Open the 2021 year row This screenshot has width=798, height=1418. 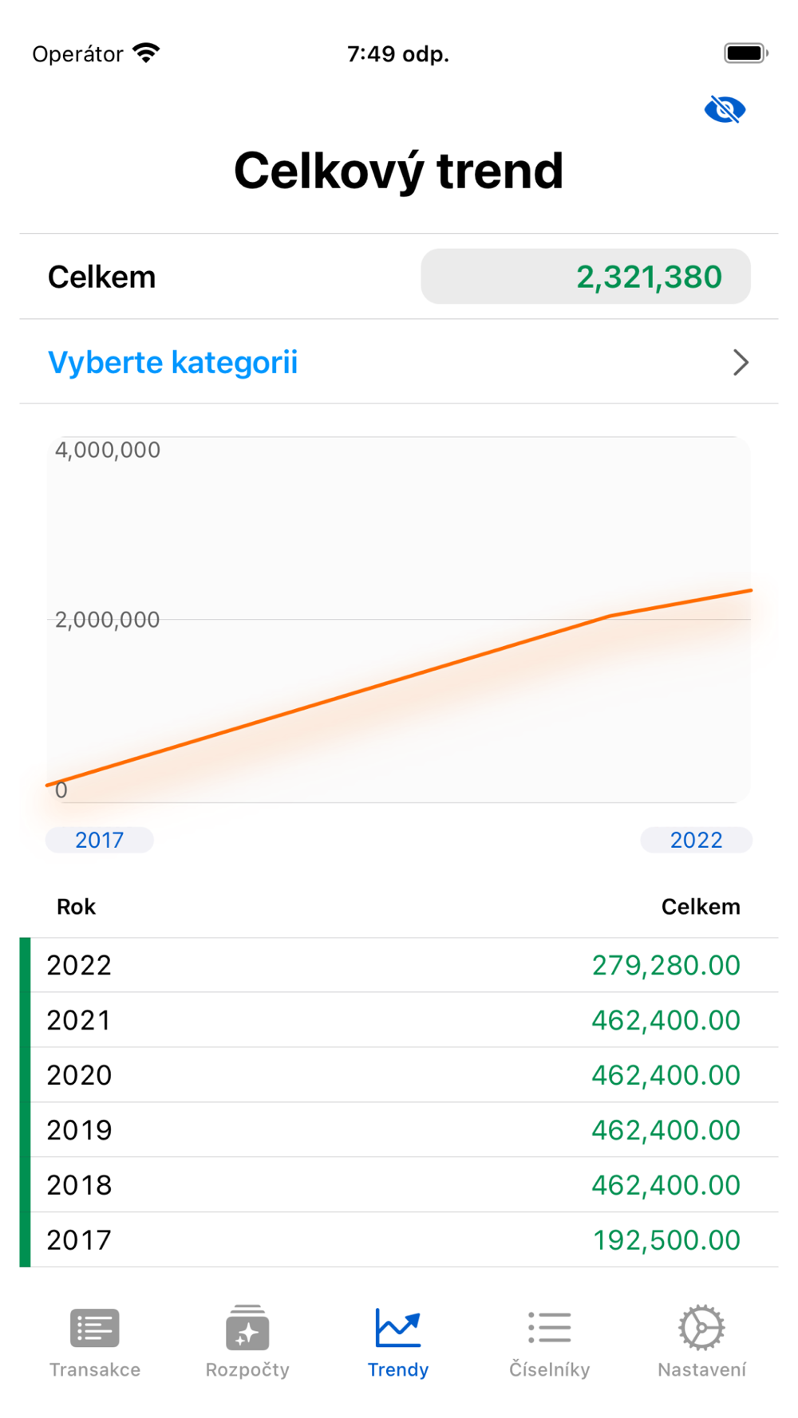(x=399, y=1020)
